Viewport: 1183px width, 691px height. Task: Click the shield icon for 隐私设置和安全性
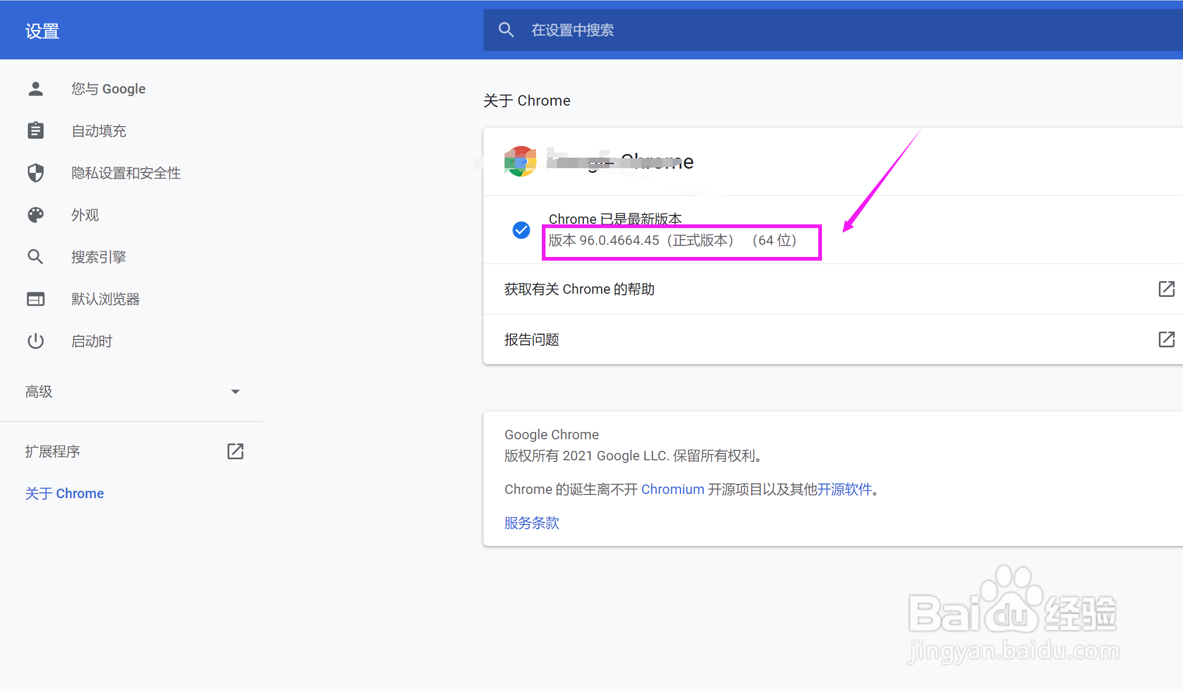(36, 173)
